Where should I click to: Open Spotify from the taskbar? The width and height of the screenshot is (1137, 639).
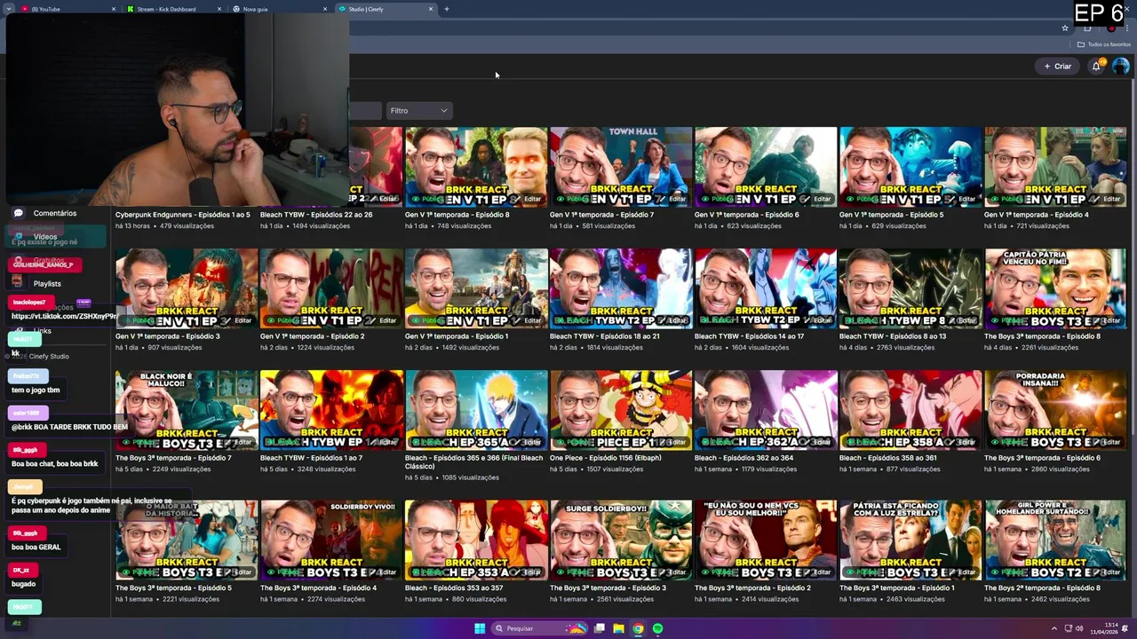click(657, 628)
